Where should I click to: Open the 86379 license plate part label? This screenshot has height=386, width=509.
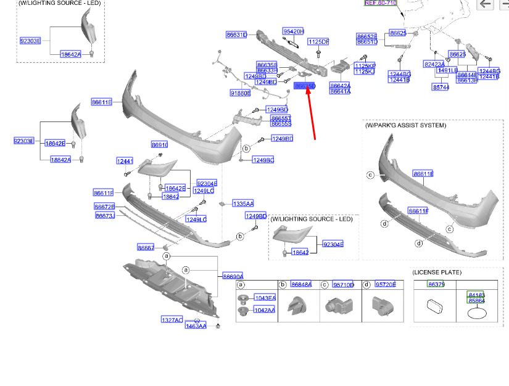point(436,284)
